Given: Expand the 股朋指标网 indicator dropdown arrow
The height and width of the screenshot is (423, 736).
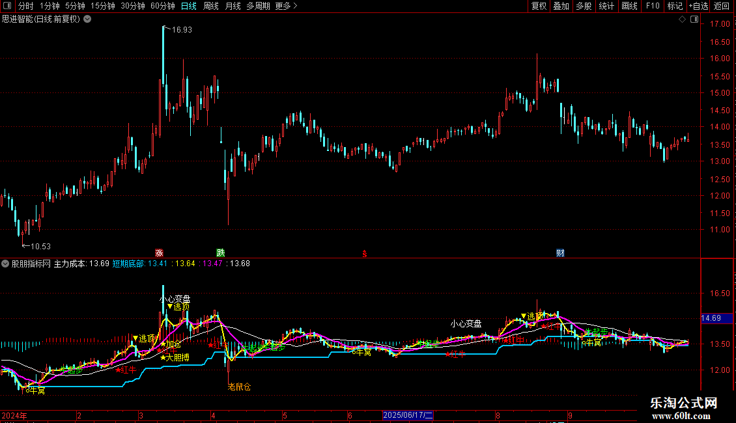Looking at the screenshot, I should 6,264.
